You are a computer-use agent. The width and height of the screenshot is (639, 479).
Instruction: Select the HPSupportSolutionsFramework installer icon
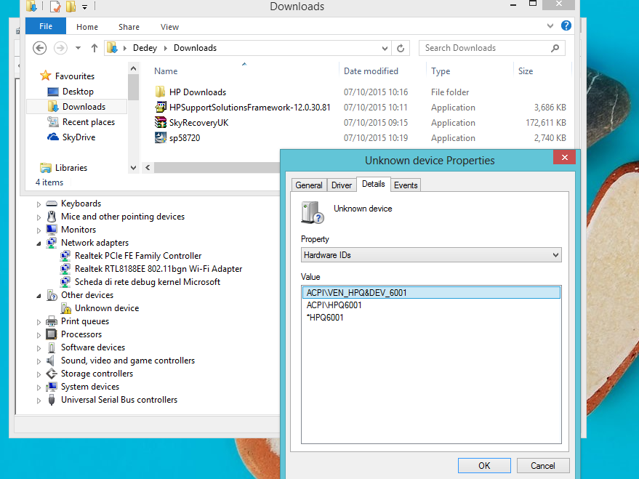point(161,107)
